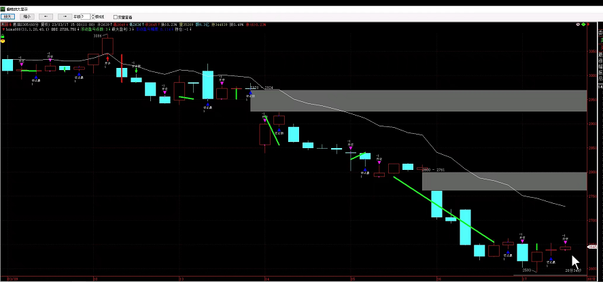
Task: Click the 2593 low price label
Action: (x=526, y=270)
